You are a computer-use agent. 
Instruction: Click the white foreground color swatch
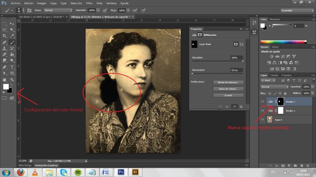[5, 87]
